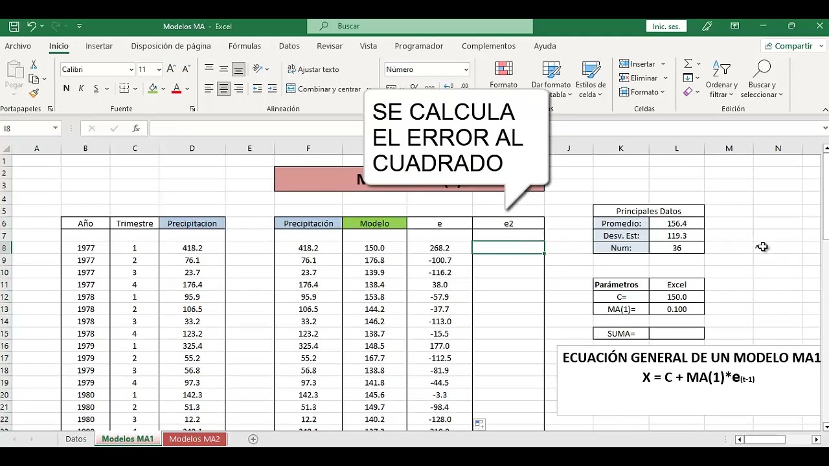829x466 pixels.
Task: Open the font size 11 dropdown
Action: [159, 69]
